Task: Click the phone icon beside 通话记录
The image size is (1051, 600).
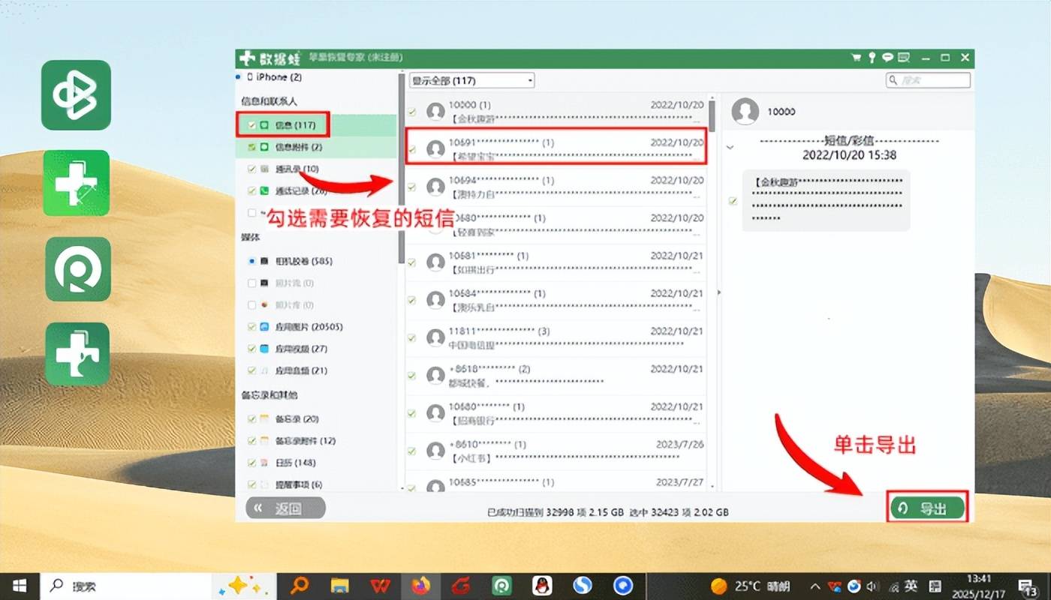Action: [265, 191]
